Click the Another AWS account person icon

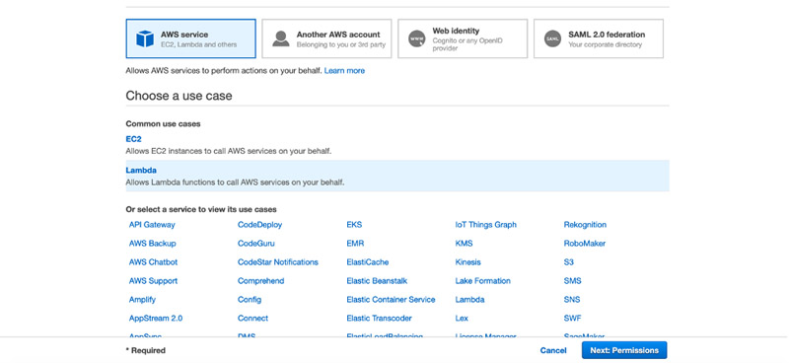tap(281, 38)
